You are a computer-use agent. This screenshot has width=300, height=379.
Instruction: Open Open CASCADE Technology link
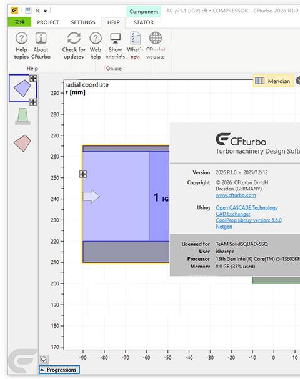tap(247, 208)
